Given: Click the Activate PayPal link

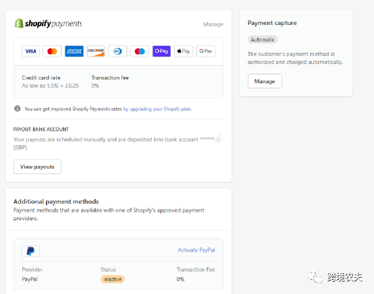Looking at the screenshot, I should point(196,250).
